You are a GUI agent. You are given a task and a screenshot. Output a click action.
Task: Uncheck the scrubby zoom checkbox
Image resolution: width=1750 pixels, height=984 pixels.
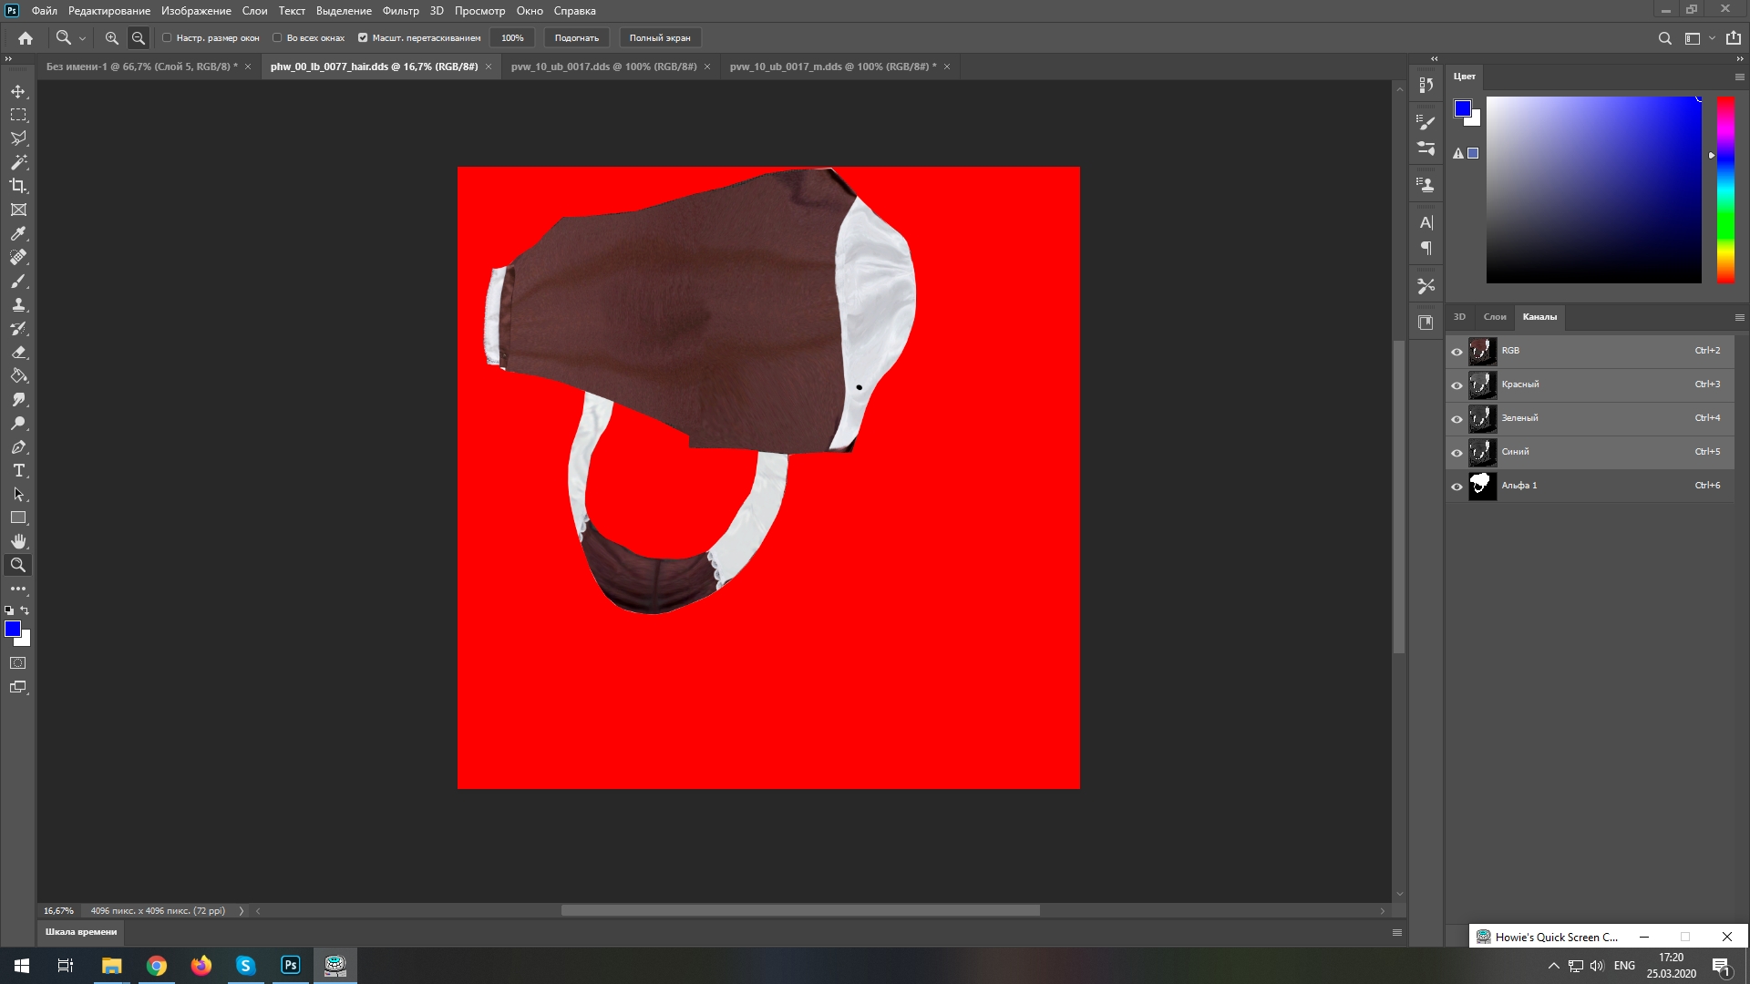tap(363, 38)
